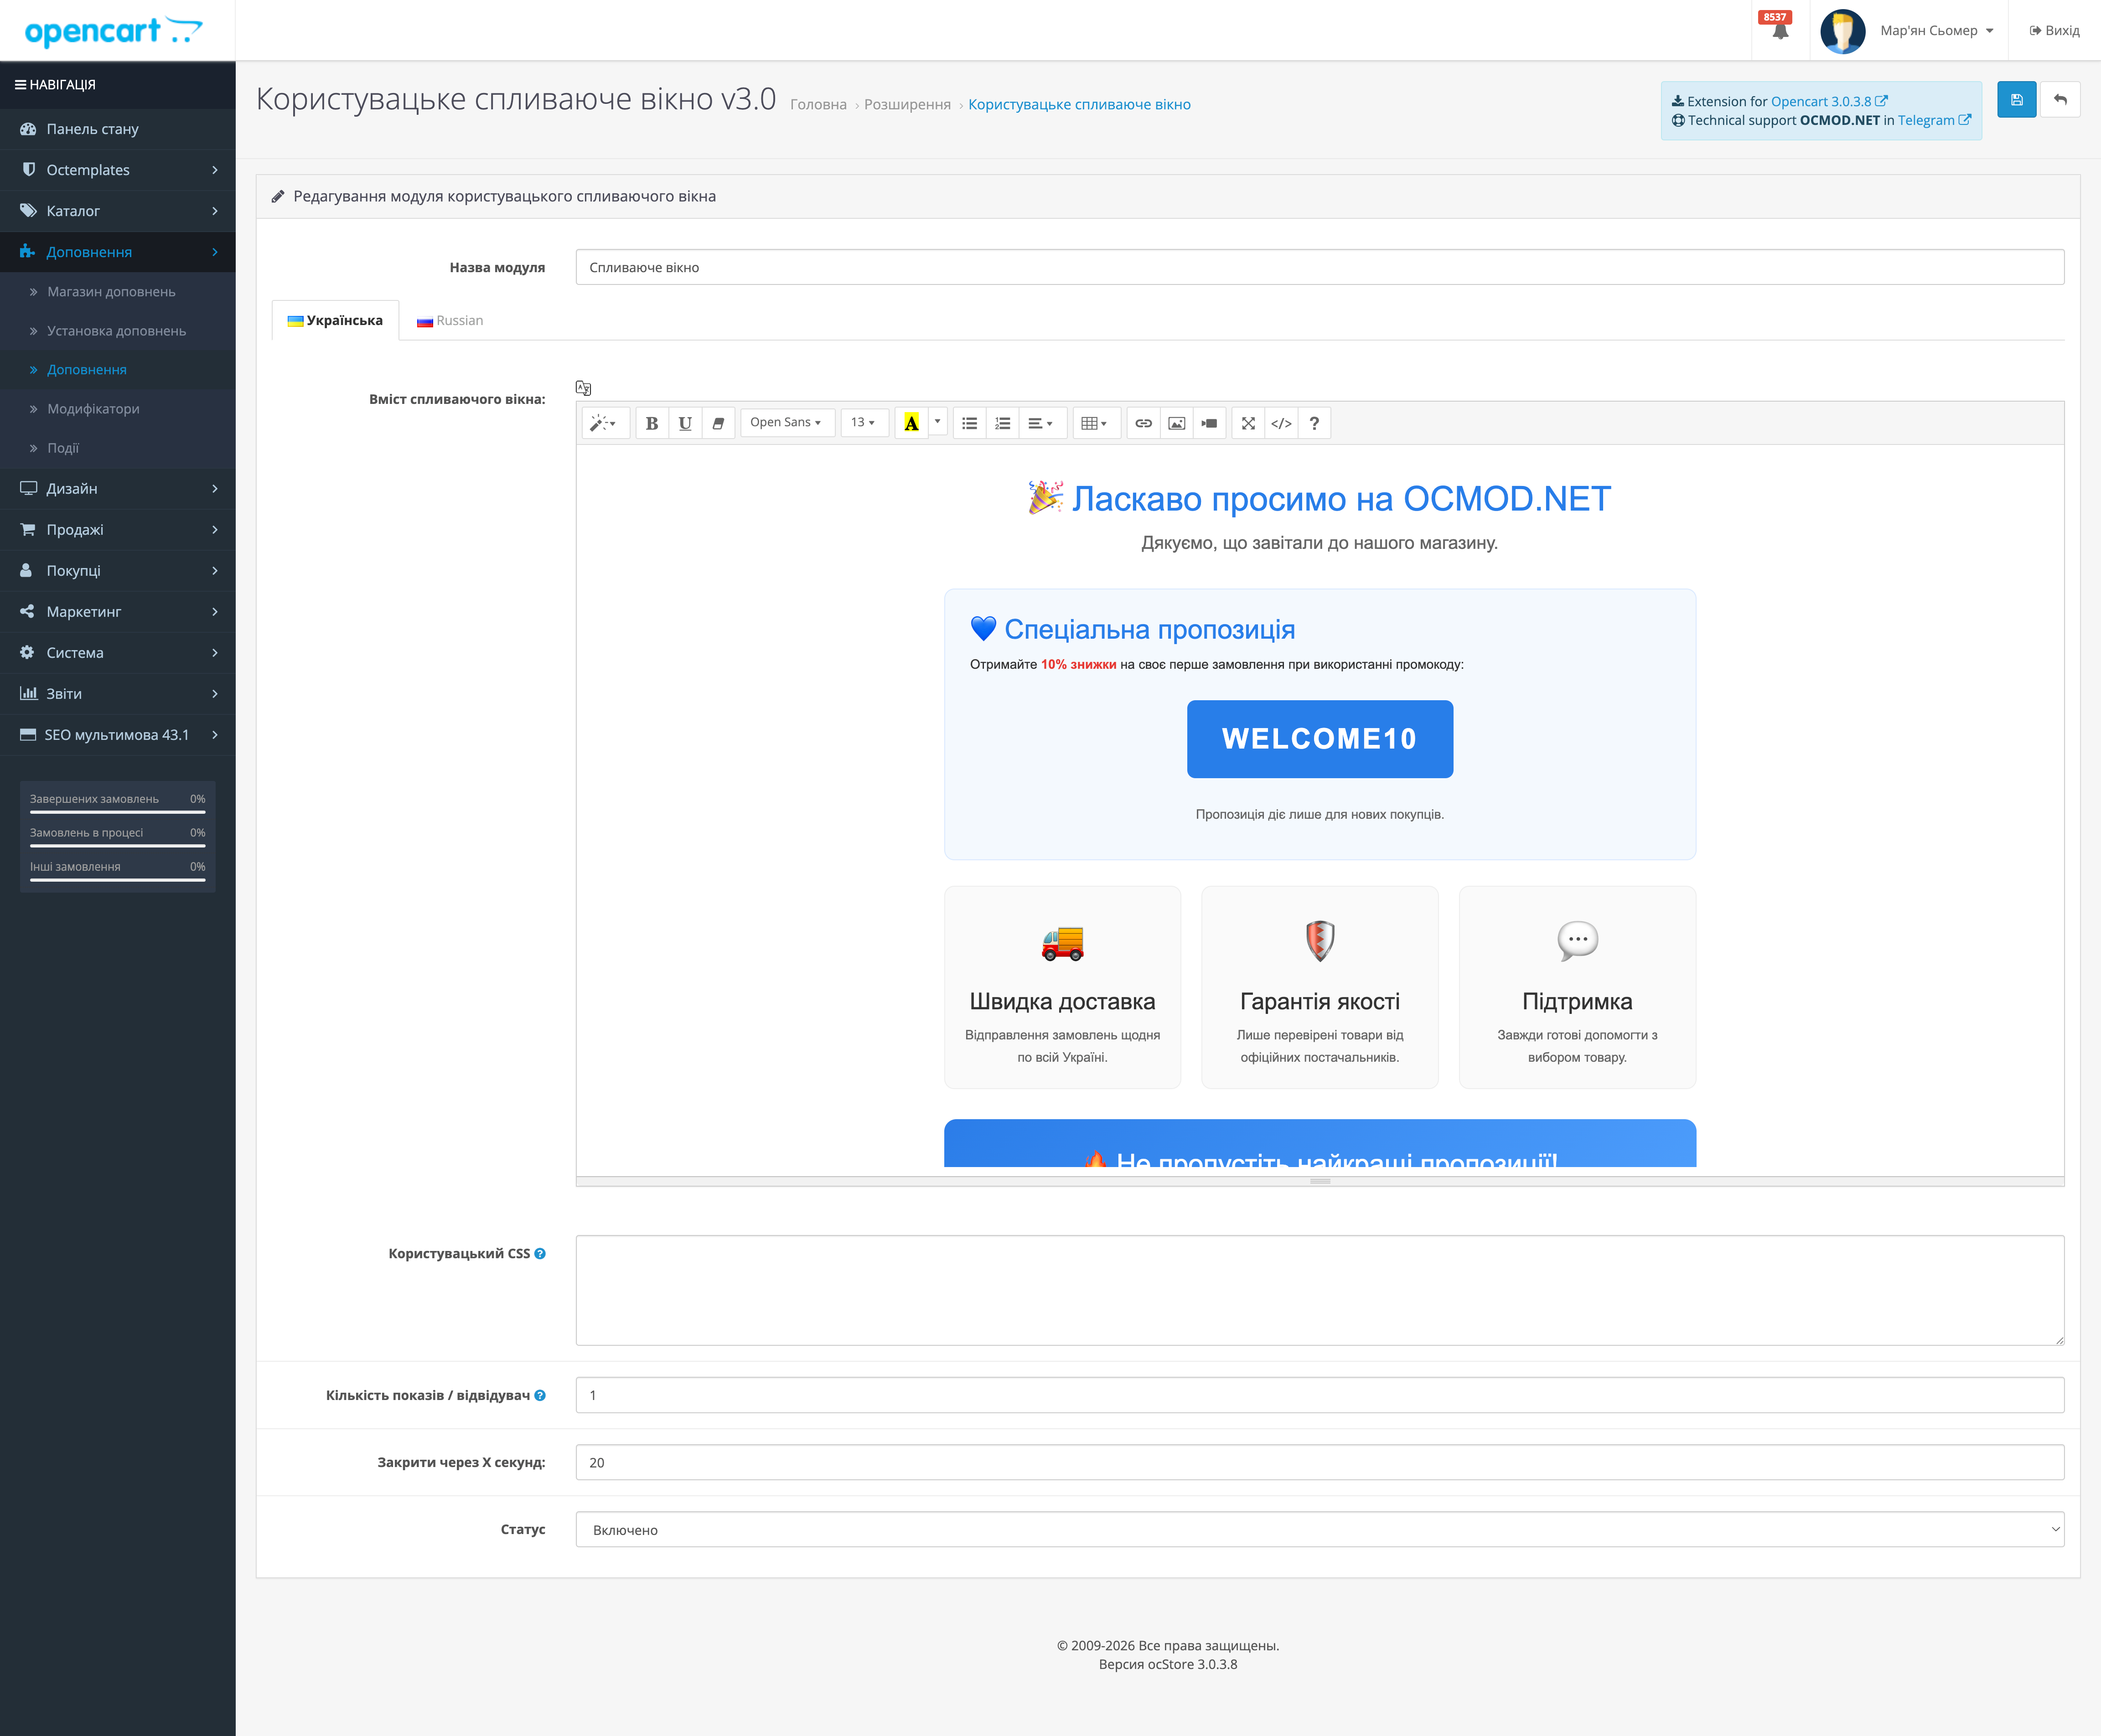The height and width of the screenshot is (1736, 2101).
Task: Open Події submenu item
Action: pos(118,448)
